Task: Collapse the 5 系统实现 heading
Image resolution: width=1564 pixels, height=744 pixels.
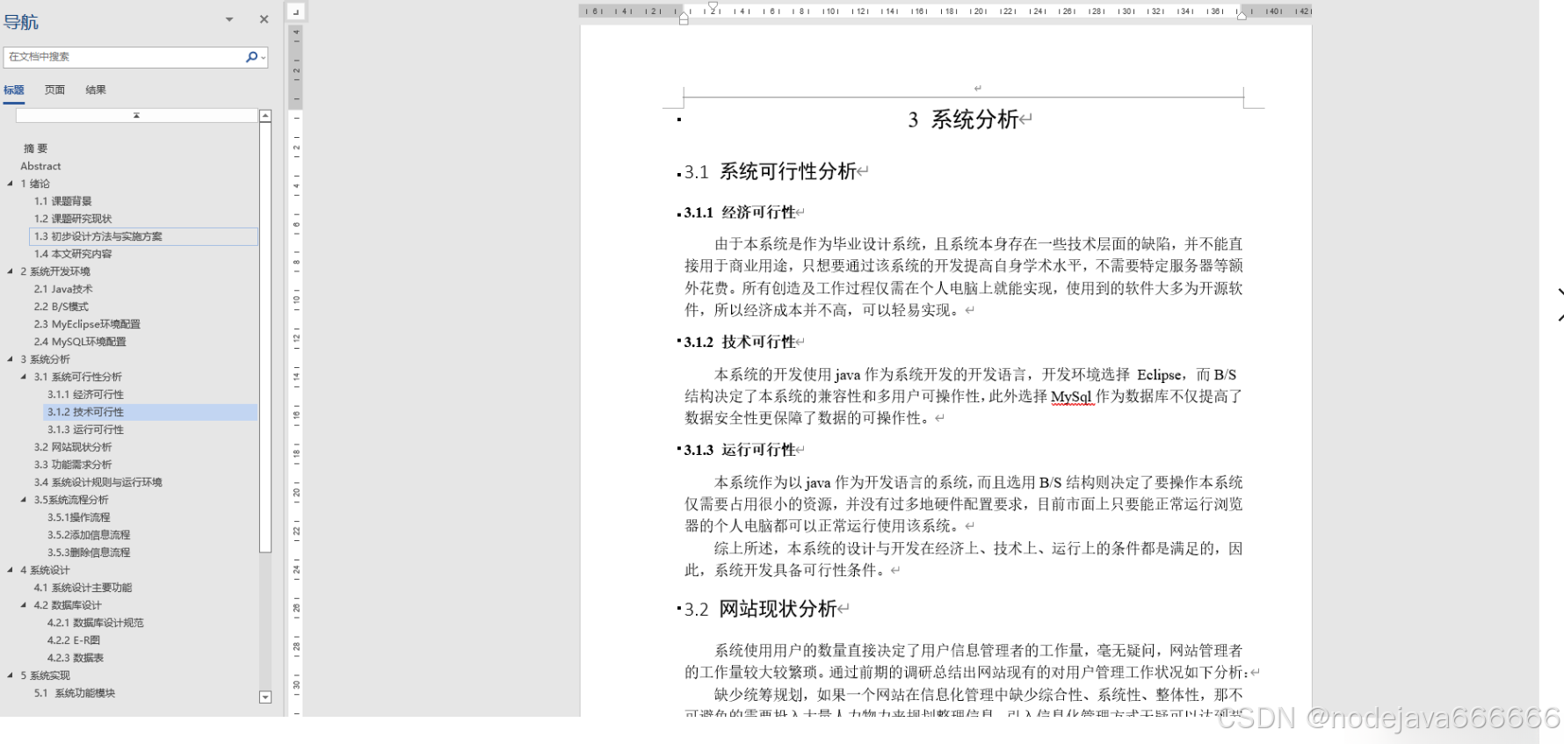Action: [x=11, y=675]
